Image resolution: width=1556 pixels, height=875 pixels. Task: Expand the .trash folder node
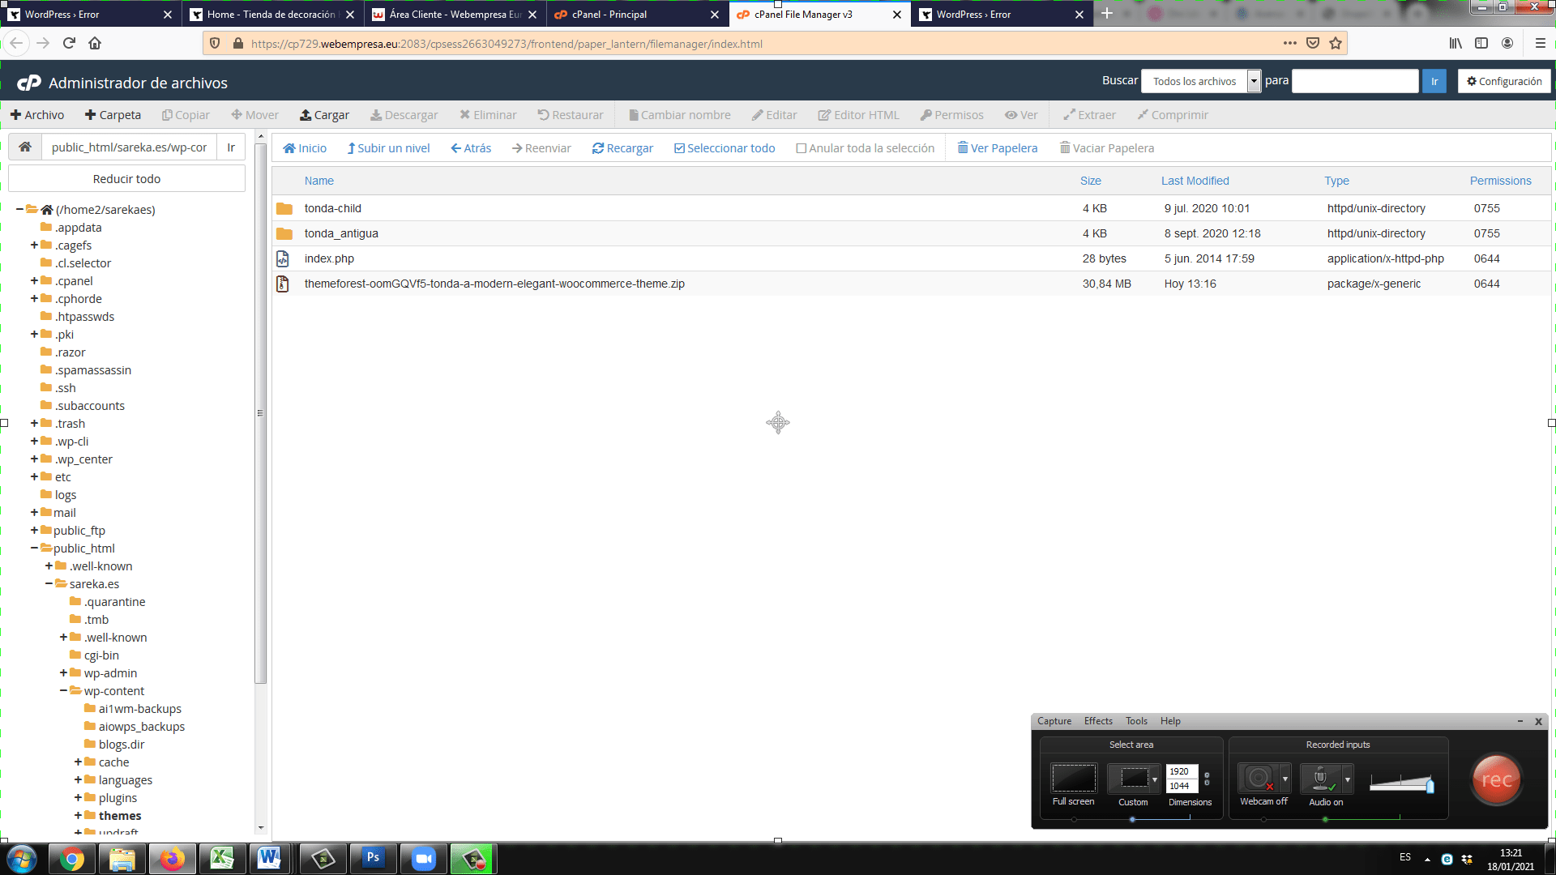[35, 424]
